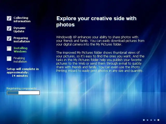Click the Dynamic Update checkbox
166x124 pixels.
click(9, 28)
